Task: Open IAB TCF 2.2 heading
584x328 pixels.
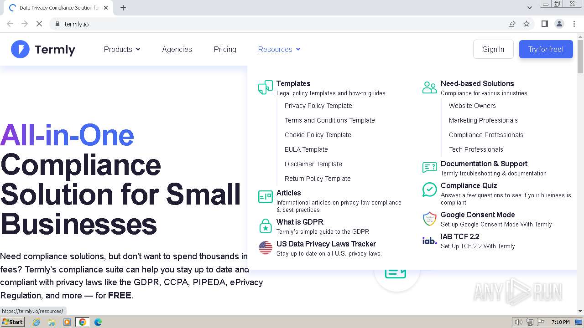Action: tap(460, 236)
